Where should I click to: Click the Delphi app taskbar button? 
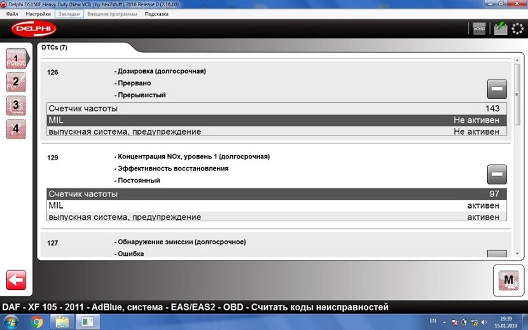click(x=88, y=322)
